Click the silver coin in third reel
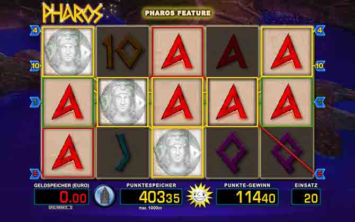 [x=177, y=153]
